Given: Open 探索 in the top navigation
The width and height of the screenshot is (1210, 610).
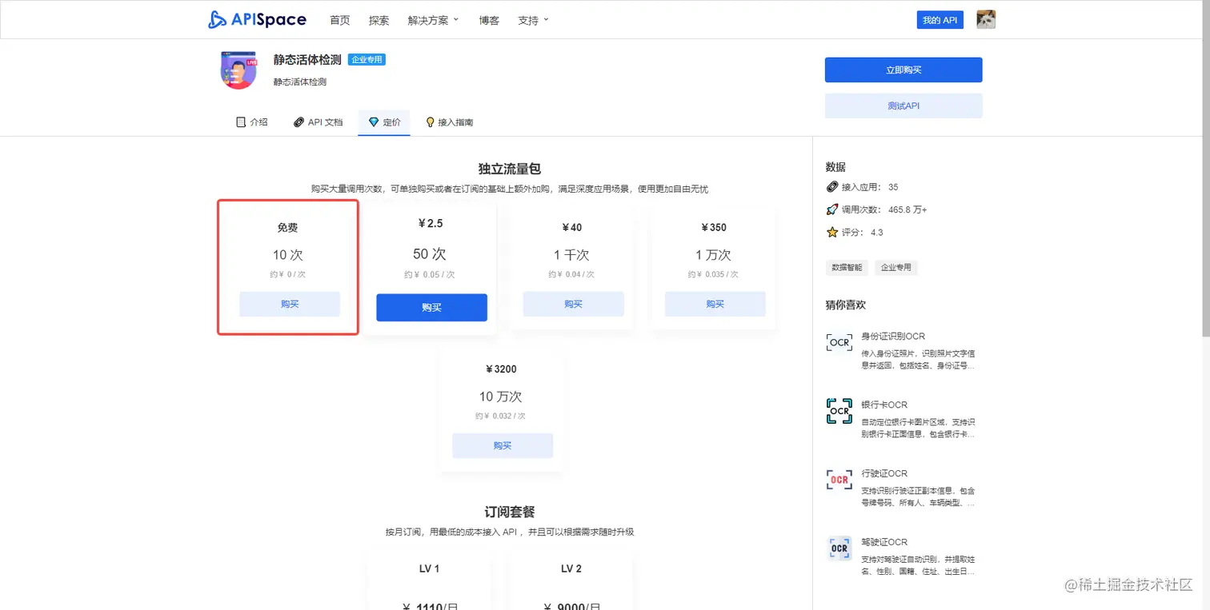Looking at the screenshot, I should (379, 21).
